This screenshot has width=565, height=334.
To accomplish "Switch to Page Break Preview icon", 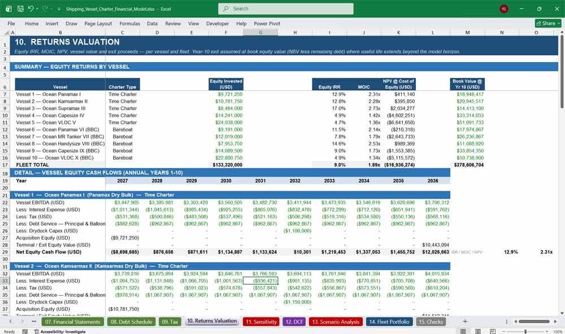I will tap(493, 332).
